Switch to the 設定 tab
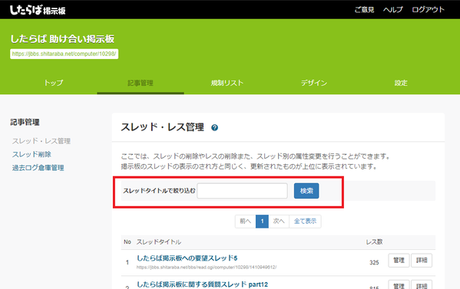The width and height of the screenshot is (460, 289). pos(401,83)
